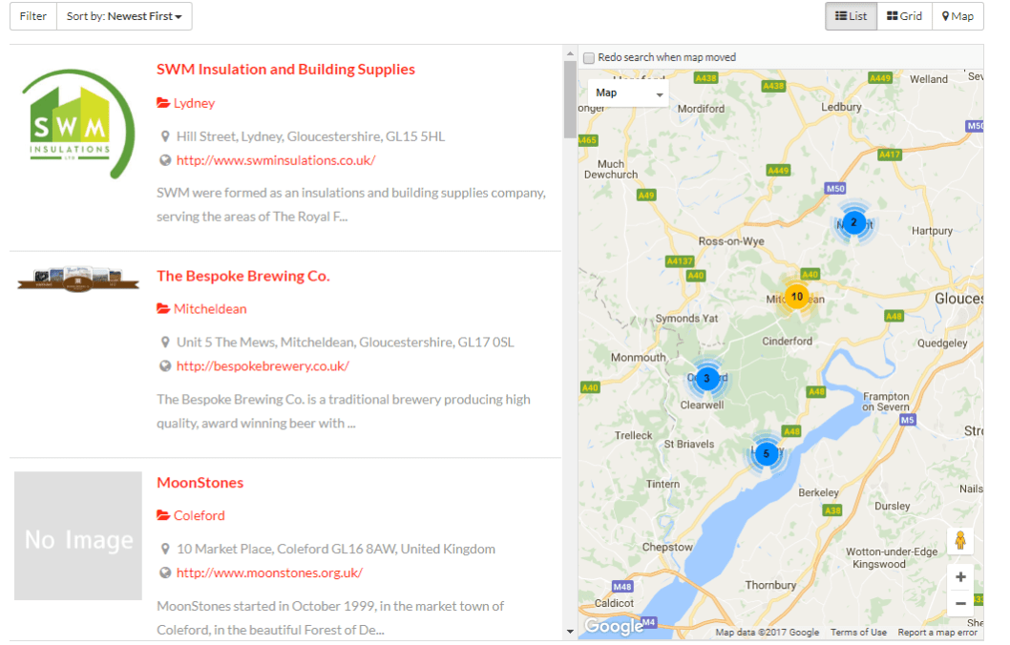Click the folder icon beside Lydney
The width and height of the screenshot is (1010, 645).
coord(163,103)
